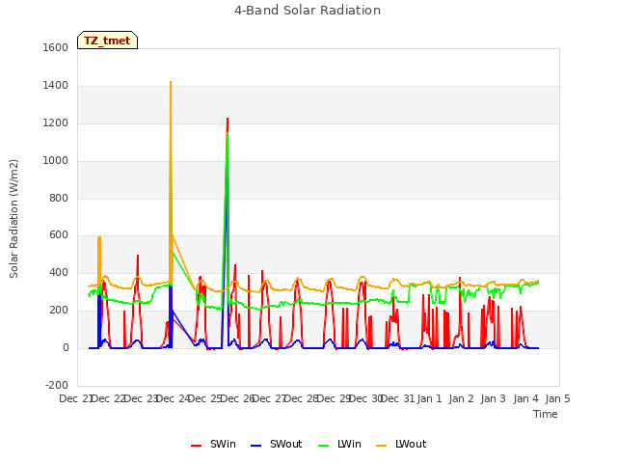Click the Jan 1 x-axis label
The height and width of the screenshot is (463, 617).
click(x=429, y=398)
